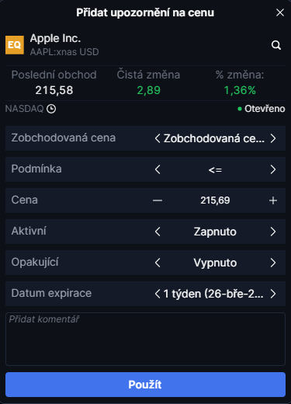Select previous Podmínka condition with left arrow
The width and height of the screenshot is (291, 404).
[158, 169]
